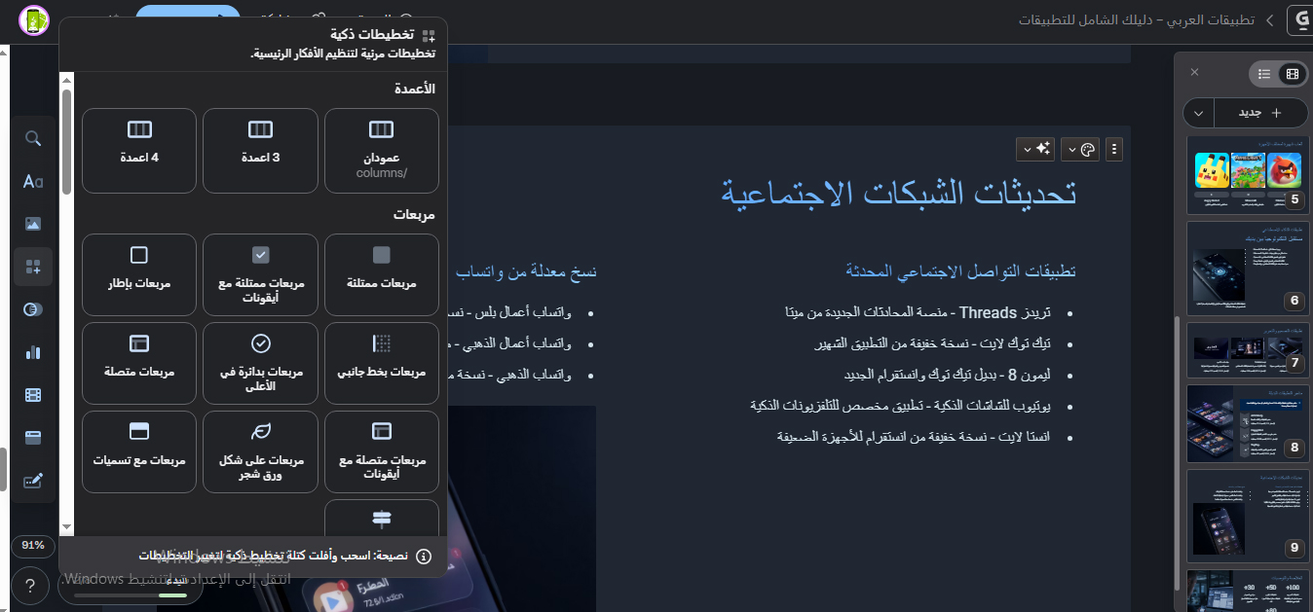Select the partially visible signpost layout card
This screenshot has height=612, width=1313.
click(382, 518)
